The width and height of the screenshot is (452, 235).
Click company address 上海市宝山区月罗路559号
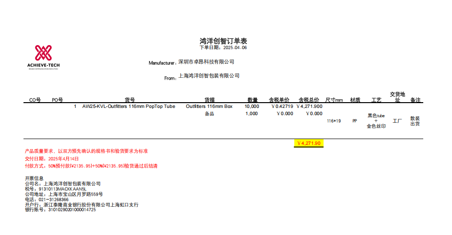[76, 194]
